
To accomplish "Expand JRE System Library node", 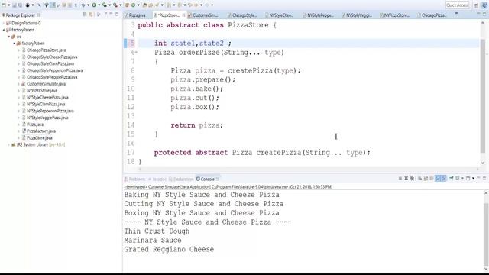I will tap(8, 144).
